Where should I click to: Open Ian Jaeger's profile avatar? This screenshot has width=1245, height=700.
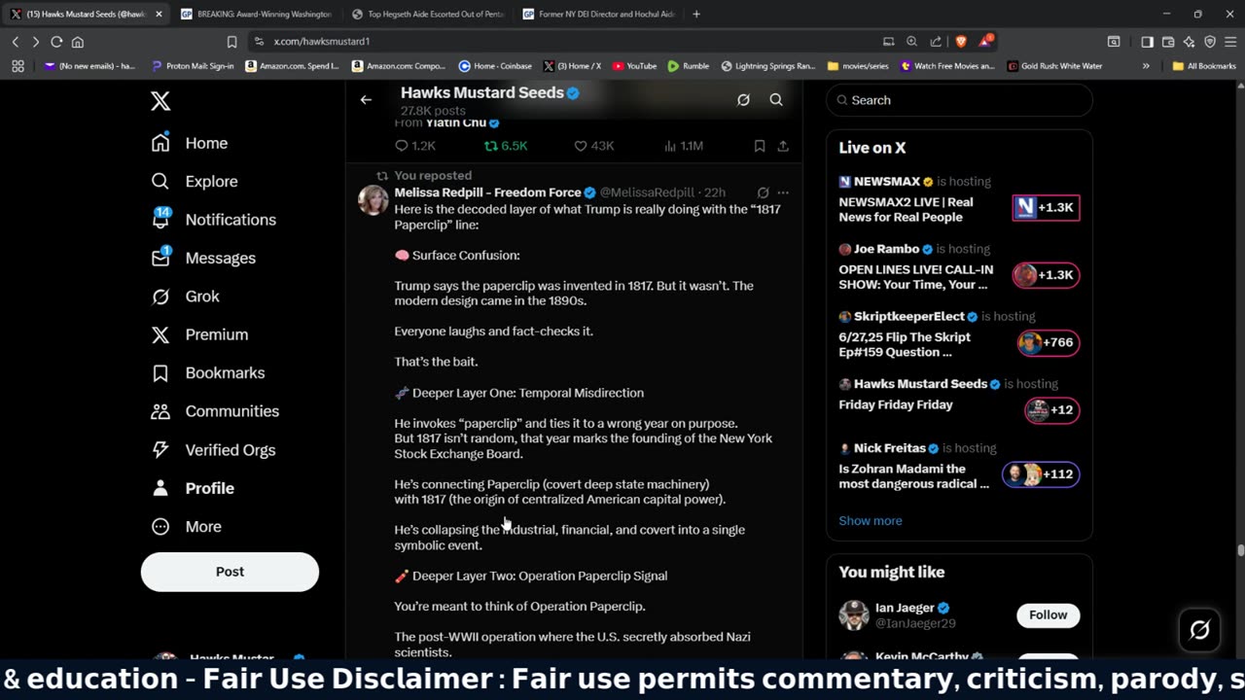[x=854, y=614]
